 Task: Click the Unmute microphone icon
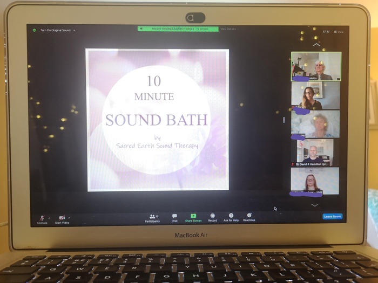pyautogui.click(x=42, y=218)
